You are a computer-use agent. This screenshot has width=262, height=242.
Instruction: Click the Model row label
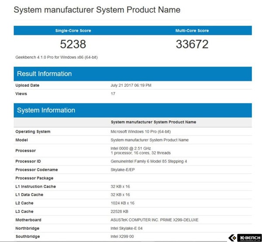tap(21, 140)
